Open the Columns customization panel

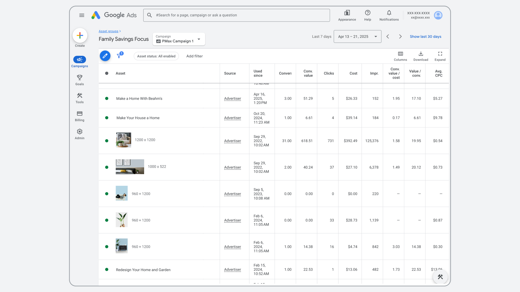[400, 56]
